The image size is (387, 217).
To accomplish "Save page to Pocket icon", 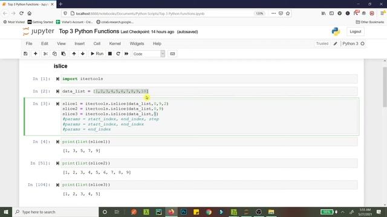I will tap(281, 13).
